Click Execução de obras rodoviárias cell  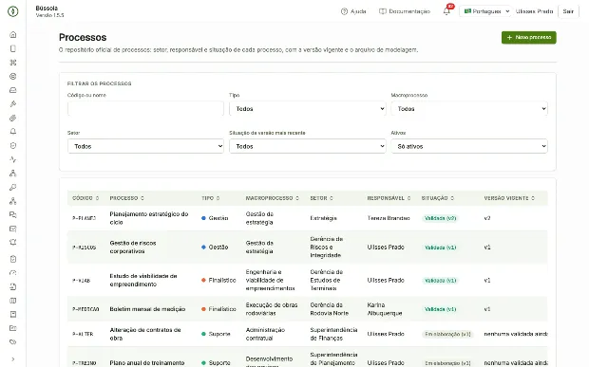click(x=272, y=309)
